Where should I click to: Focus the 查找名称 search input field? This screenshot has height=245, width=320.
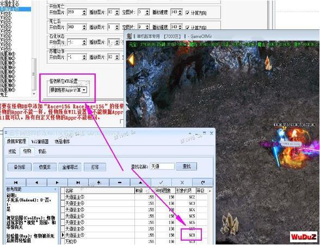click(162, 167)
